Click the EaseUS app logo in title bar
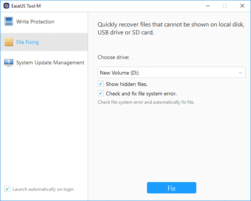This screenshot has width=251, height=201. point(6,6)
